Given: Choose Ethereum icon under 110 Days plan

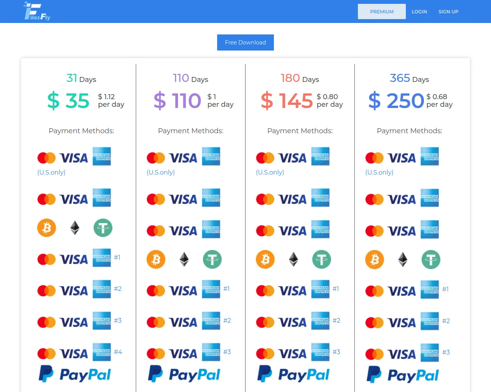Looking at the screenshot, I should point(184,260).
